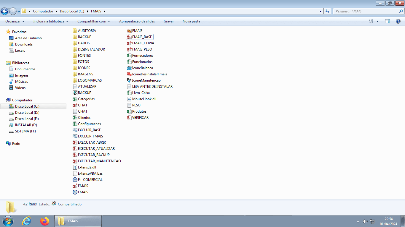This screenshot has width=405, height=227.
Task: Click the volume speaker tray icon
Action: pyautogui.click(x=365, y=221)
